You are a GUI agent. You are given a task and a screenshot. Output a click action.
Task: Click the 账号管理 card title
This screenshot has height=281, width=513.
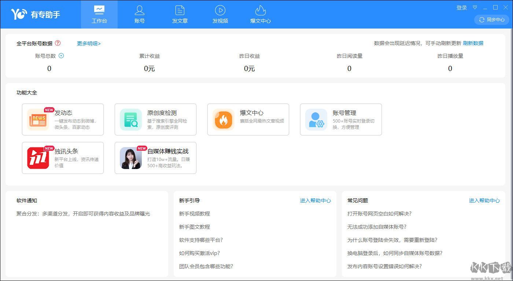pos(344,113)
